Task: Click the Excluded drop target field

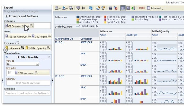Action: (x=28, y=93)
